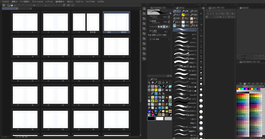The width and height of the screenshot is (265, 139).
Task: Click the speech bubble support icon
Action: (x=73, y=5)
